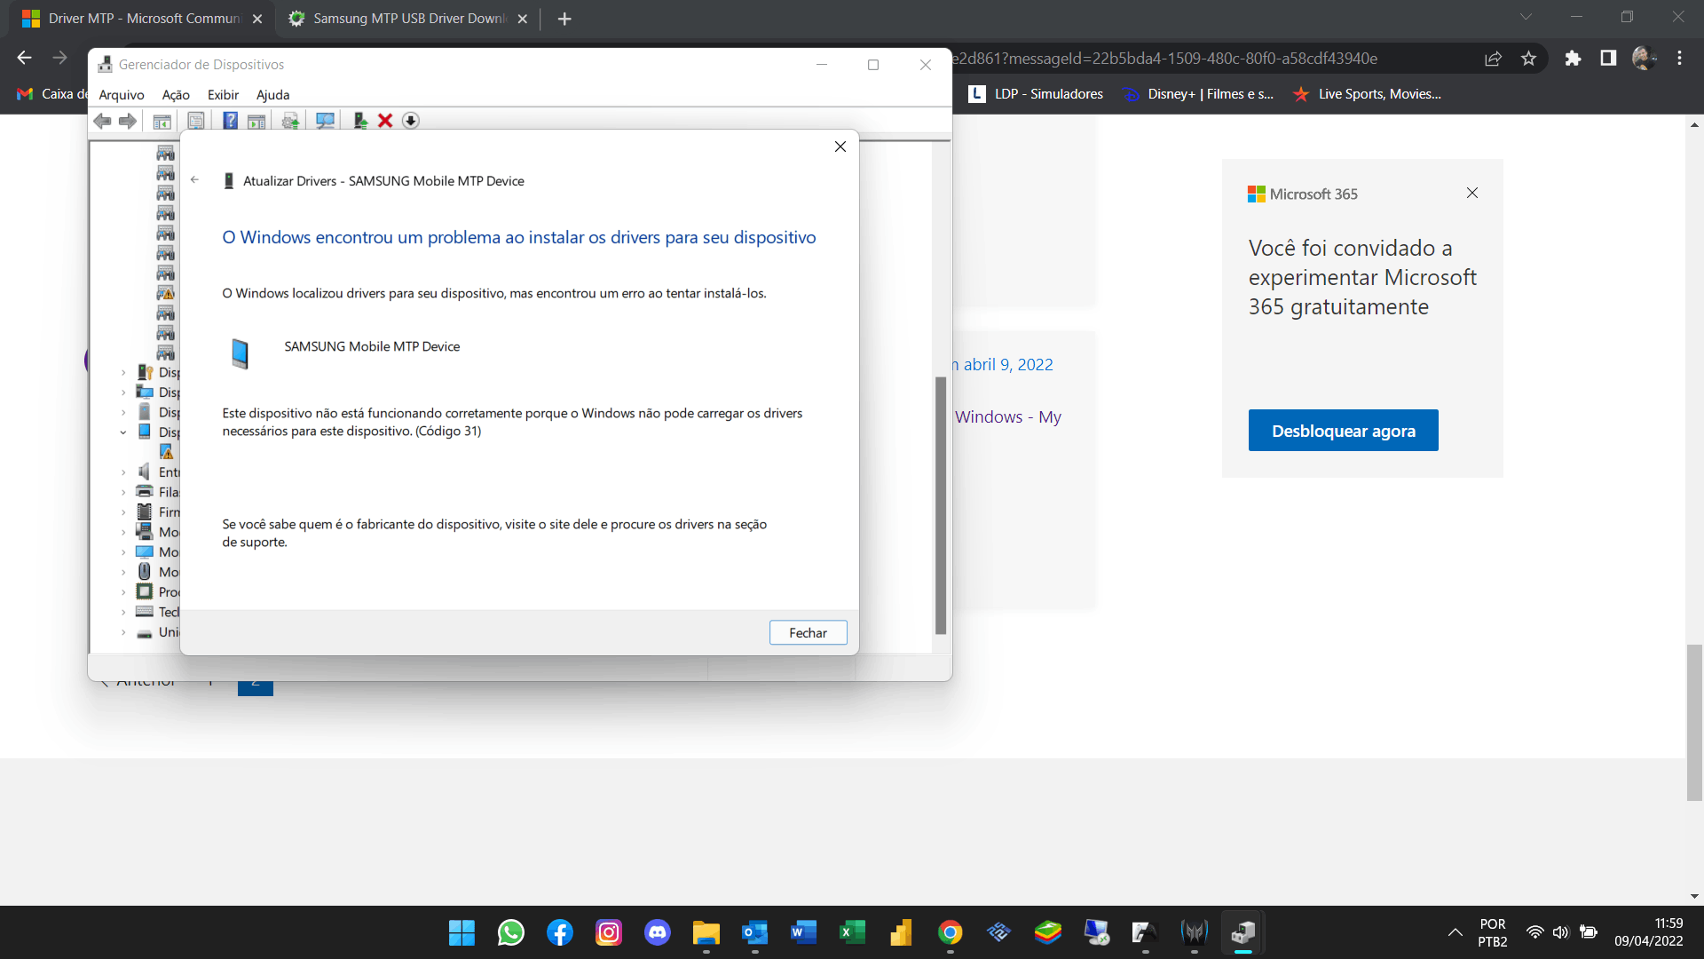Open WhatsApp from the taskbar
1704x959 pixels.
[511, 932]
